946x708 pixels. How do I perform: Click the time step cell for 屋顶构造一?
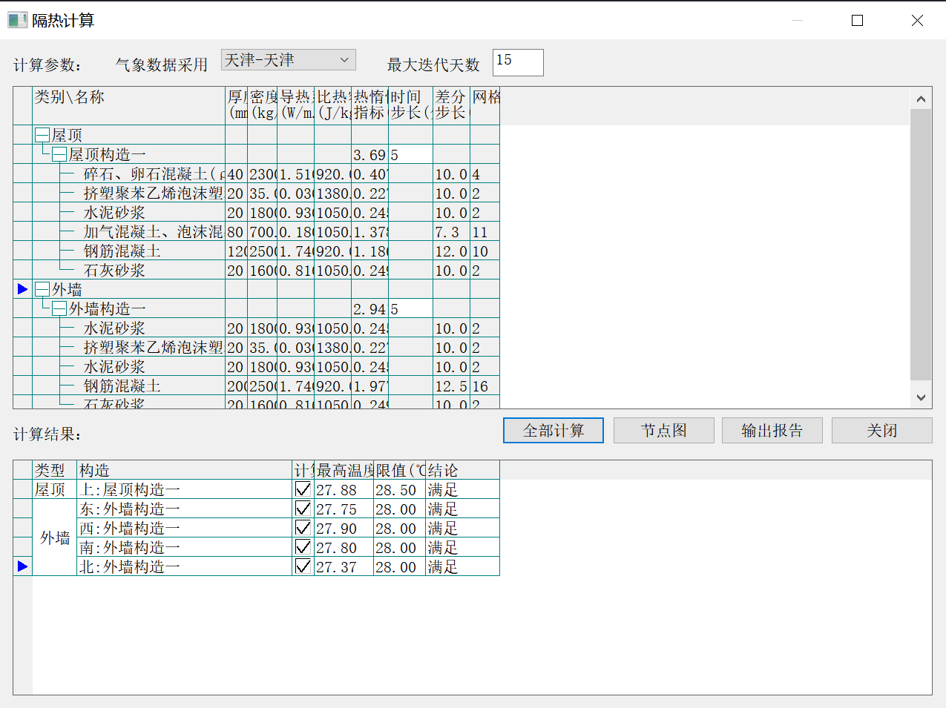point(410,155)
